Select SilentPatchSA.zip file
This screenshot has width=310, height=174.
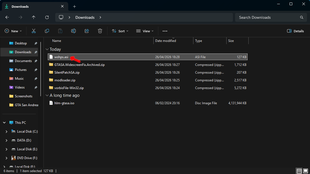click(x=148, y=73)
